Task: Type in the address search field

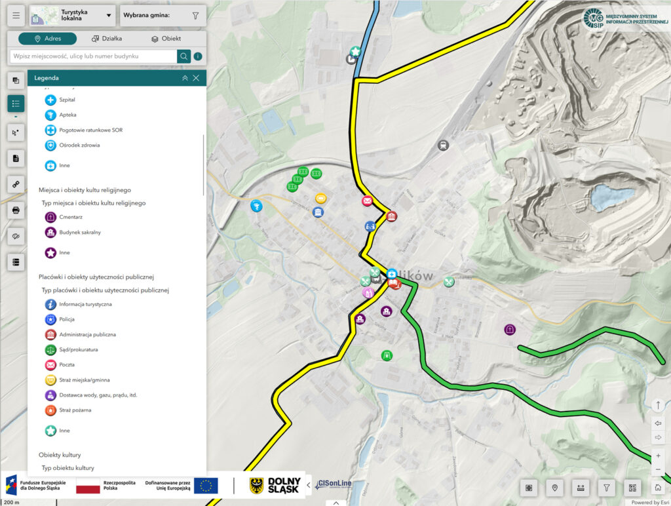Action: [x=93, y=56]
